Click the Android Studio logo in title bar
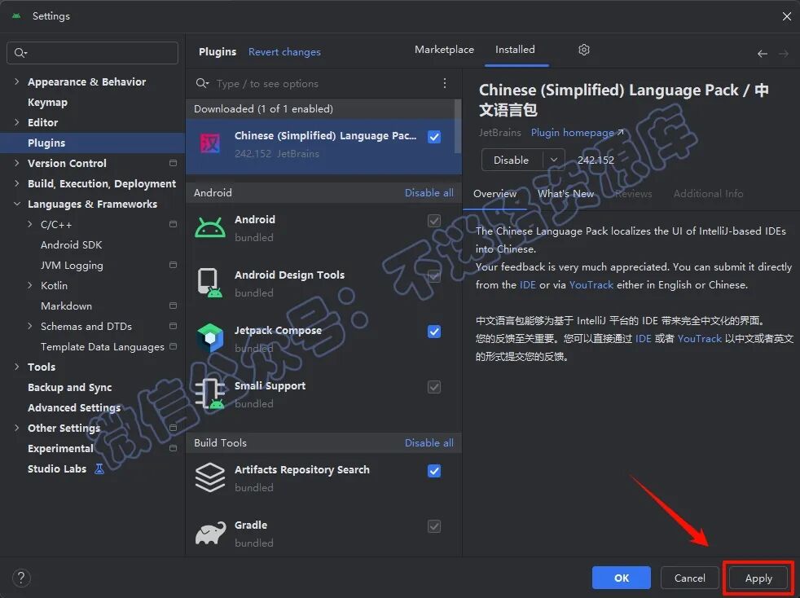Viewport: 800px width, 598px height. tap(16, 15)
